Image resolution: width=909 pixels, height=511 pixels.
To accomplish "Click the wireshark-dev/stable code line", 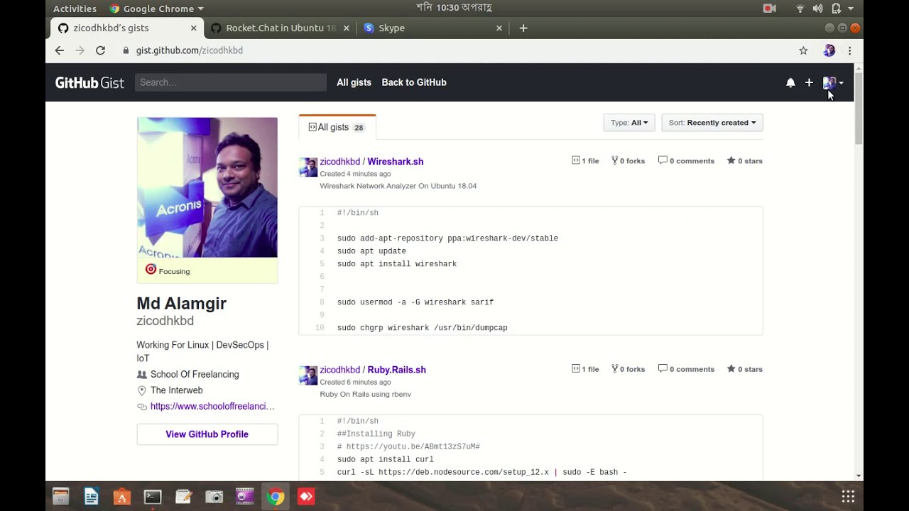I will click(447, 238).
